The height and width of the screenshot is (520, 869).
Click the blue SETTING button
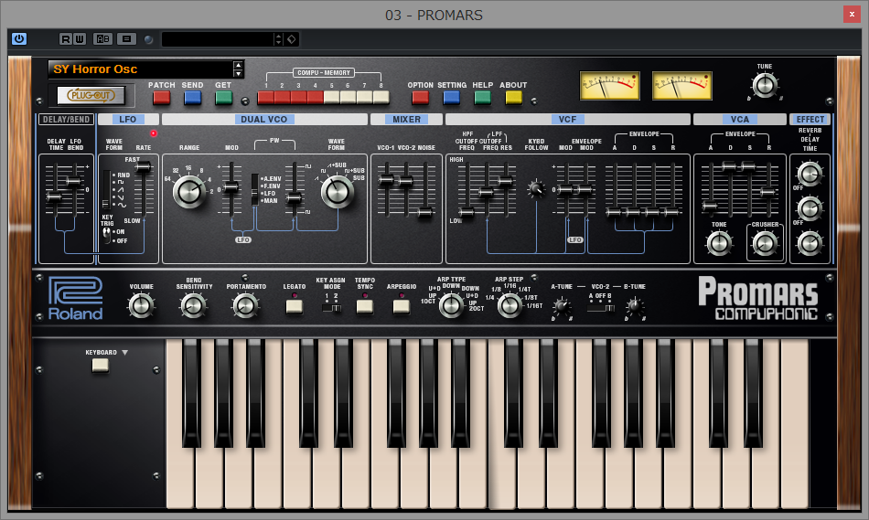click(x=452, y=98)
